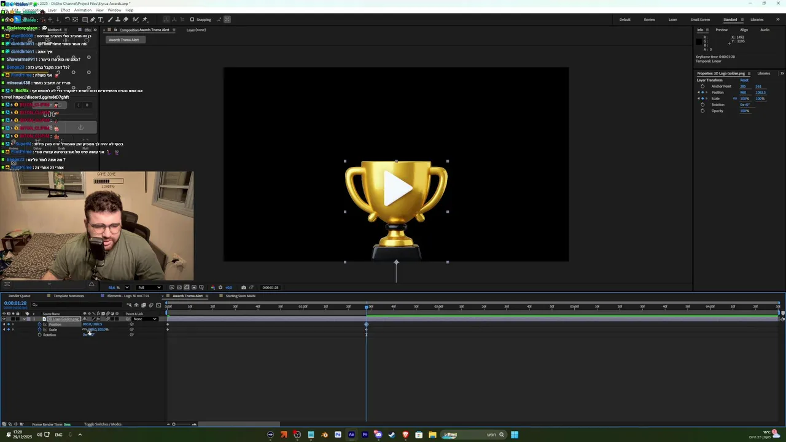This screenshot has height=442, width=786.
Task: Toggle the Opacity stopwatch in Properties
Action: [702, 111]
